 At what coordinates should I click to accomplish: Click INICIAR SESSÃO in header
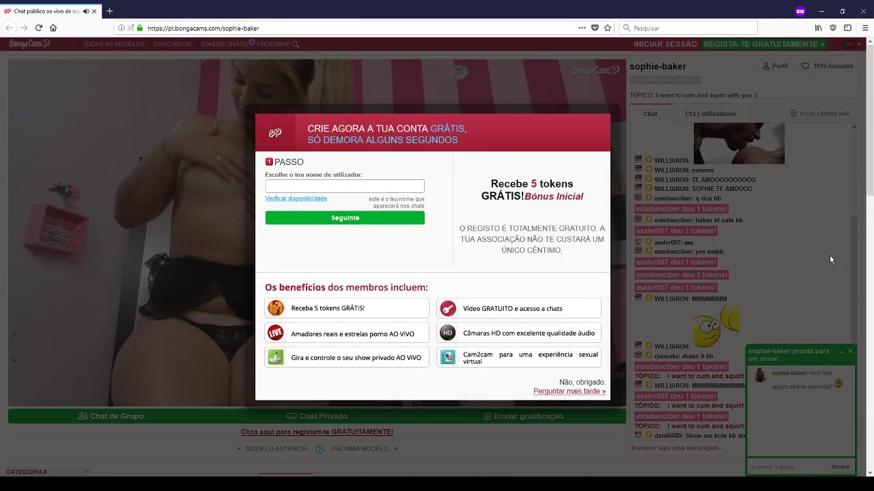(x=665, y=44)
